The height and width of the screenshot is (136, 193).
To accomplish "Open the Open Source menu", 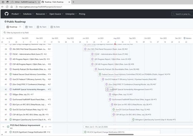I will (56, 14).
